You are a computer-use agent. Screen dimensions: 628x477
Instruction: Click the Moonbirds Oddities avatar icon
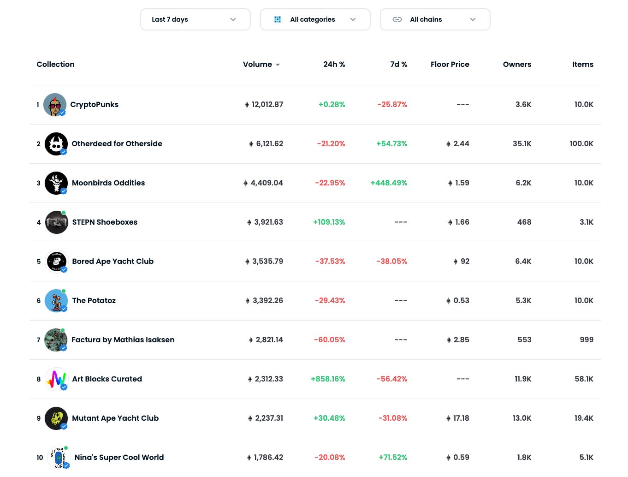[56, 183]
